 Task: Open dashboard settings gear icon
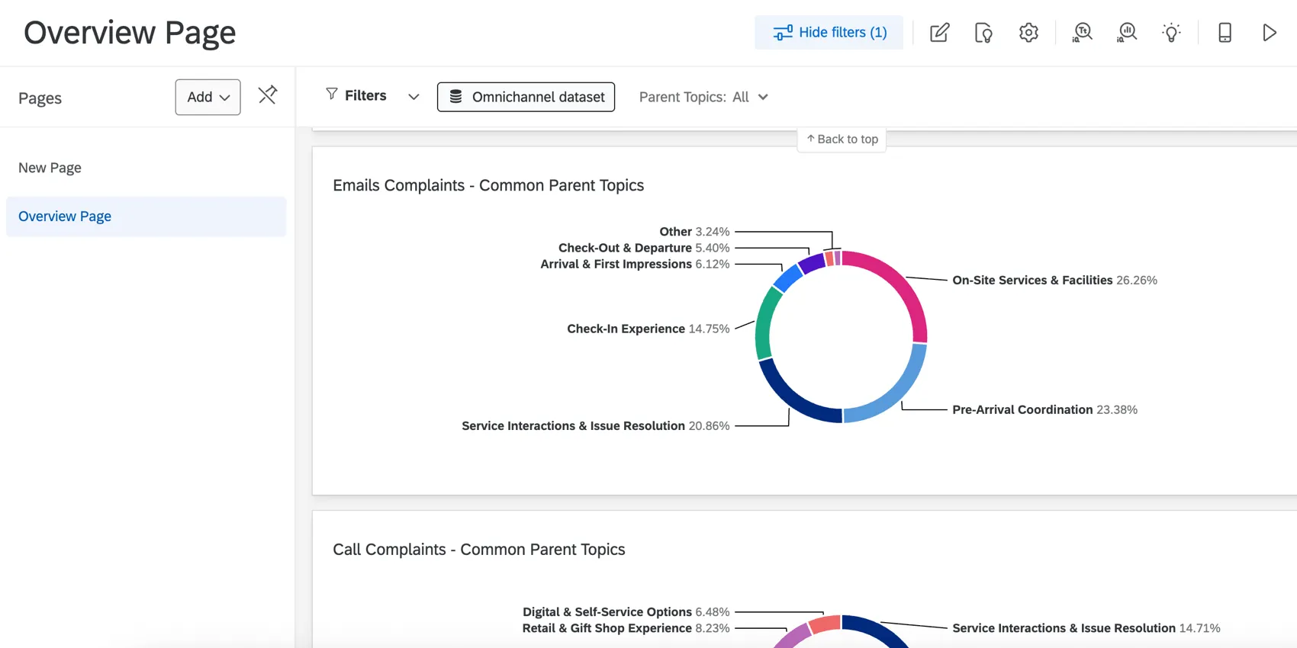click(x=1028, y=33)
